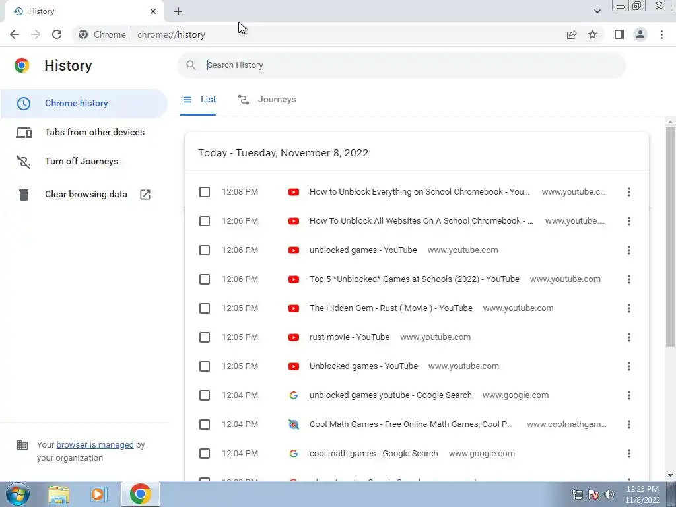
Task: Tick unblocked games youtube Google Search checkbox
Action: click(x=205, y=395)
